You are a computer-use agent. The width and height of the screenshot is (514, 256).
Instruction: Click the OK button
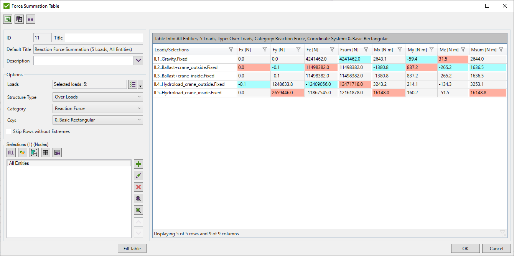pyautogui.click(x=465, y=249)
